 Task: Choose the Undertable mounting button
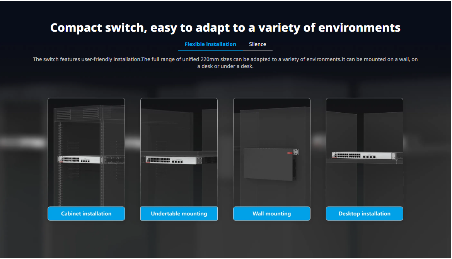pos(179,213)
